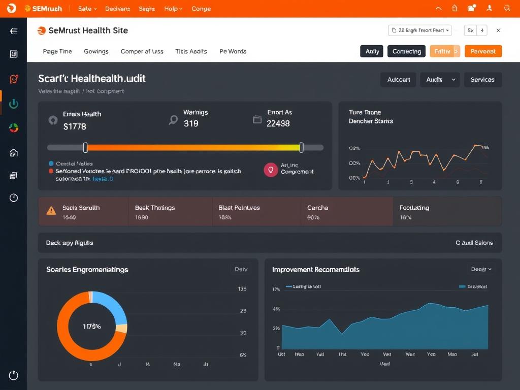Viewport: 520px width, 390px height.
Task: Open the Holp menu dropdown
Action: tap(173, 9)
